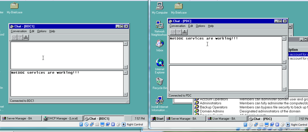
Task: Click Chat - [BDC1] taskbar button
Action: point(104,118)
